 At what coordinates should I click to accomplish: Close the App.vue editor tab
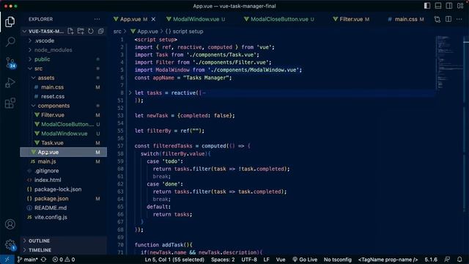153,19
